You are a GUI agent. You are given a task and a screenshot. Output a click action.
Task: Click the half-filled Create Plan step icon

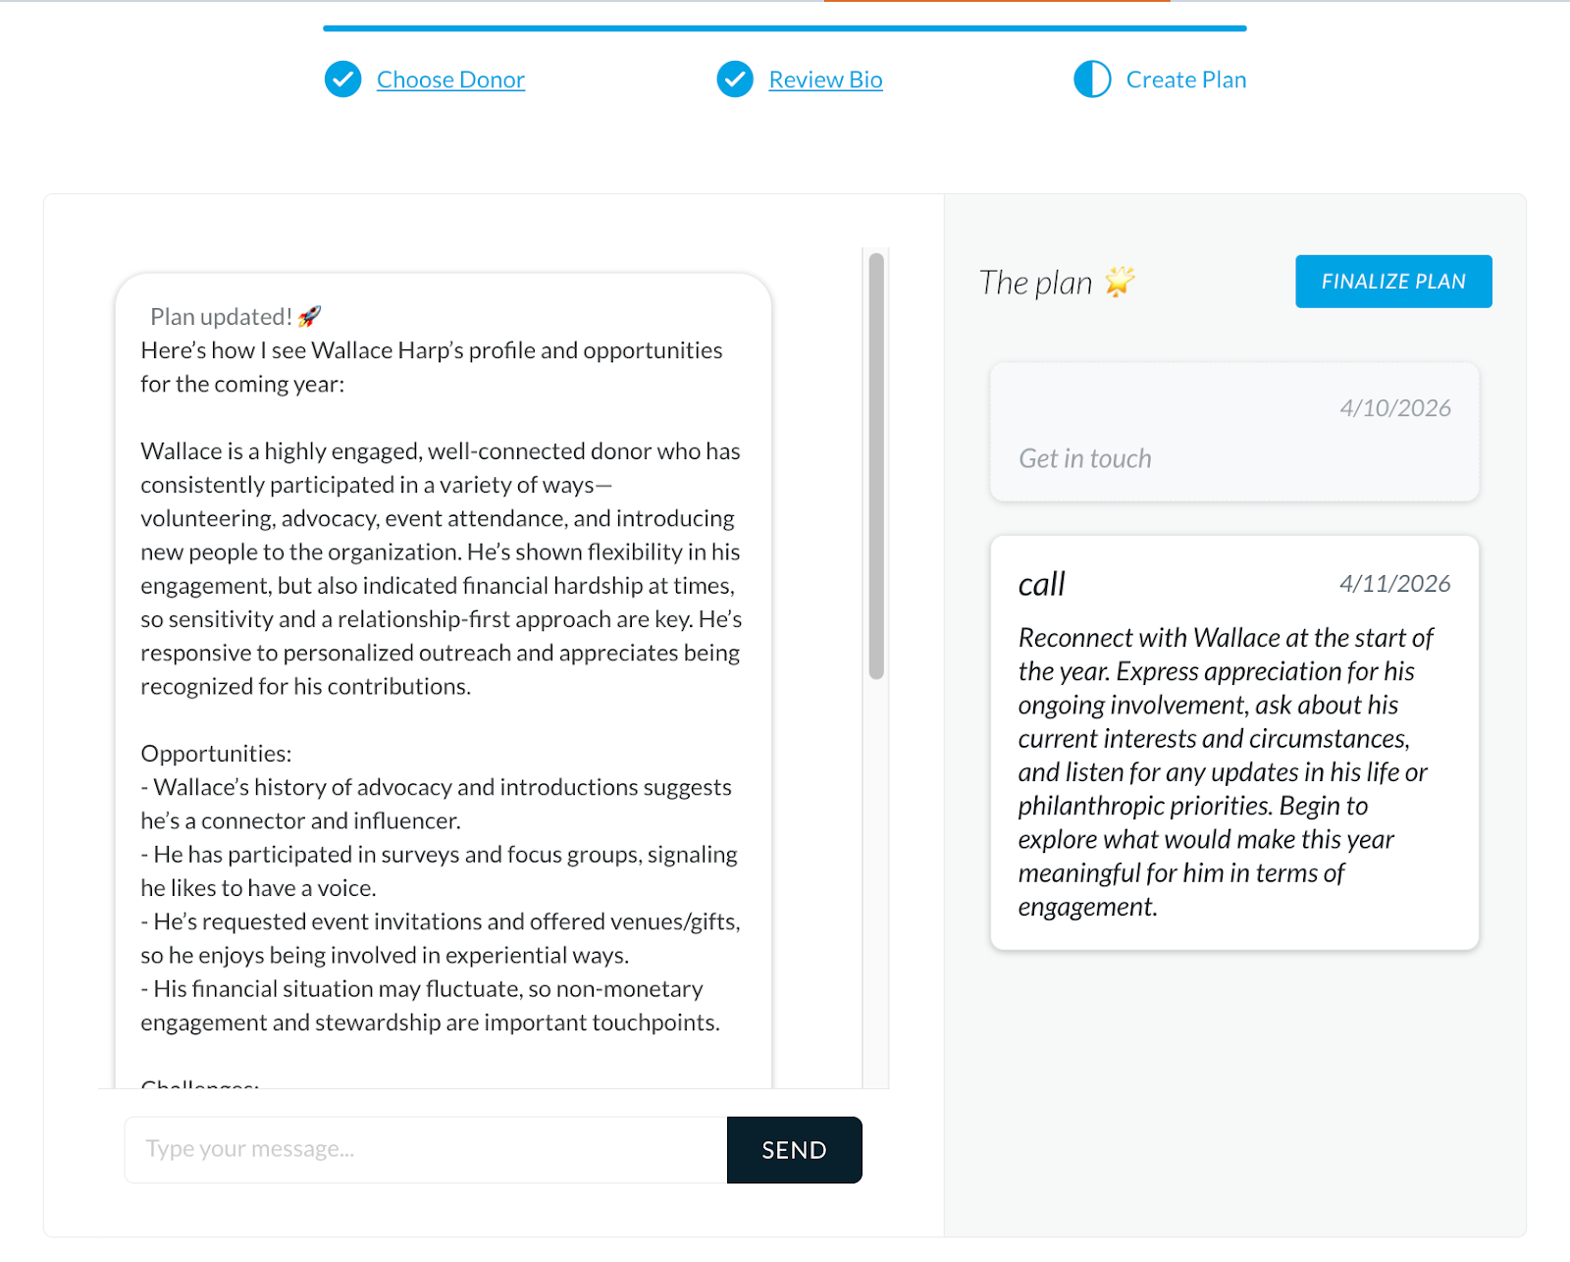click(1092, 79)
